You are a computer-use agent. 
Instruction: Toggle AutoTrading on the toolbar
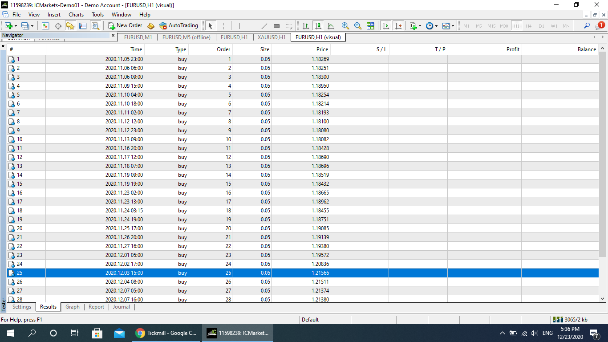178,26
